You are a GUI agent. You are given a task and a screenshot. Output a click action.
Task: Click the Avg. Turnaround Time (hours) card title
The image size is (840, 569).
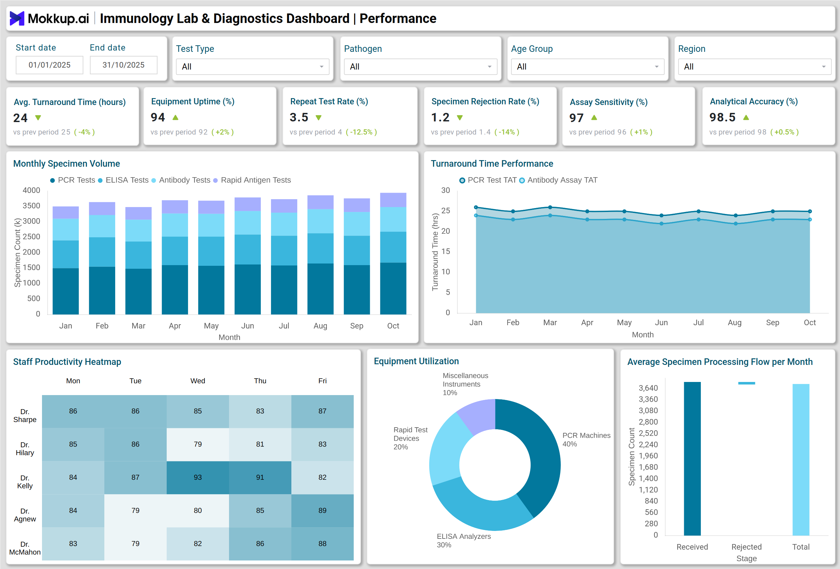pos(70,102)
